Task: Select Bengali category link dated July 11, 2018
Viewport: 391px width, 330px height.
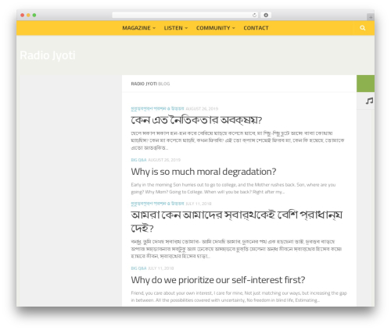Action: 157,204
